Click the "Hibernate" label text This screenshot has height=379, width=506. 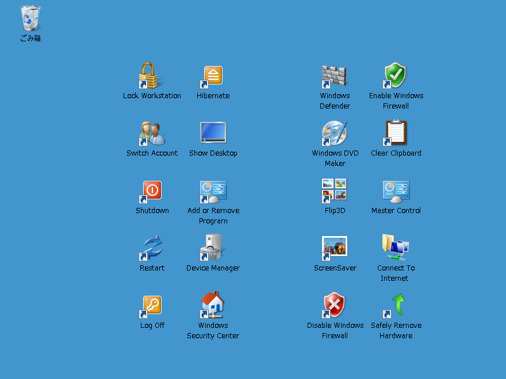tap(213, 96)
